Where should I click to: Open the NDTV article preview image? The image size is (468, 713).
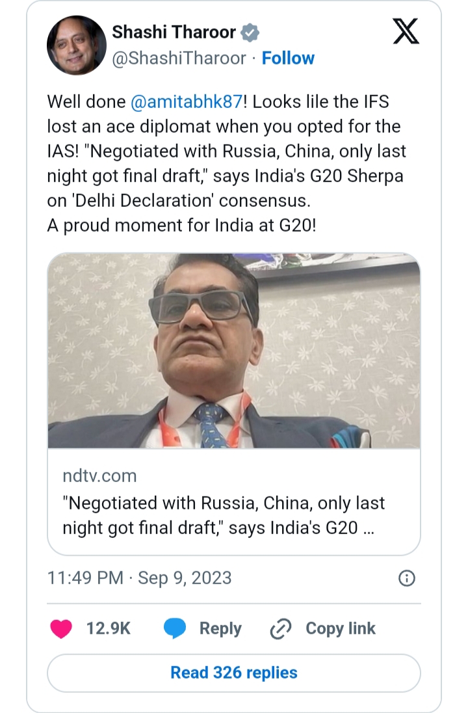(234, 351)
